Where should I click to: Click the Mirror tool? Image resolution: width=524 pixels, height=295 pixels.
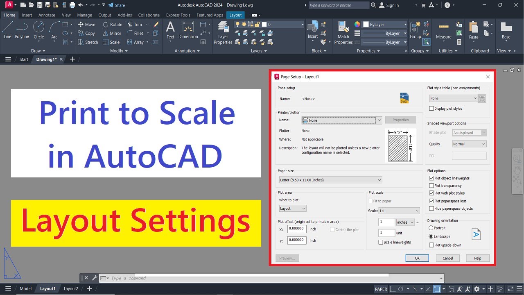112,33
